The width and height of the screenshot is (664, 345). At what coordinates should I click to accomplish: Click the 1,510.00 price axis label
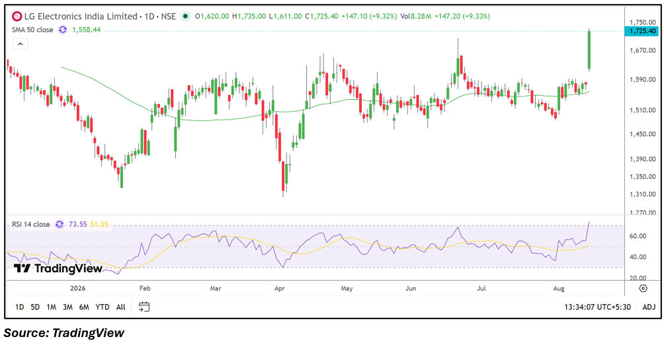click(643, 110)
